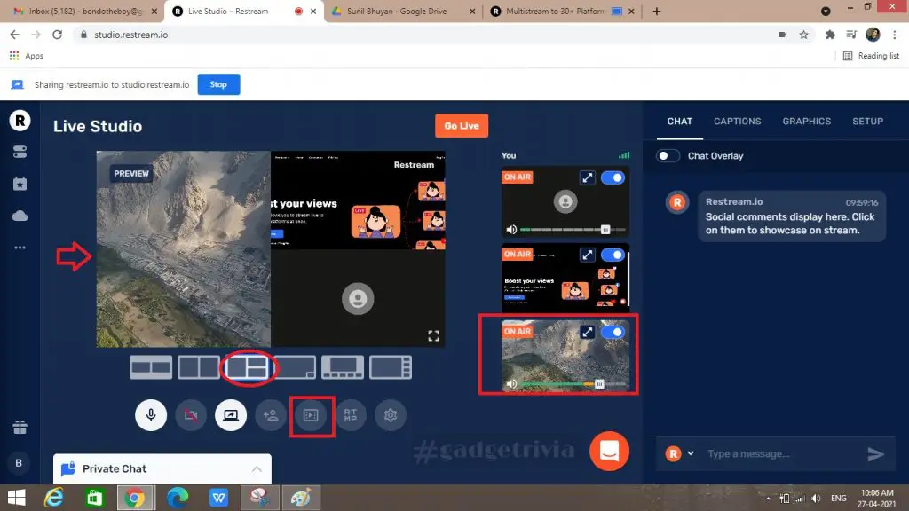The width and height of the screenshot is (909, 511).
Task: Click the add video file icon
Action: (311, 415)
